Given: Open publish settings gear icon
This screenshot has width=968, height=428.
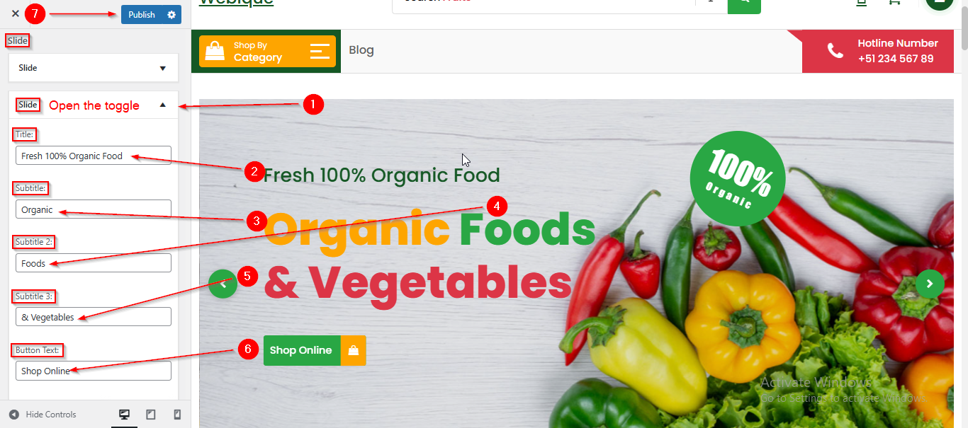Looking at the screenshot, I should coord(171,15).
